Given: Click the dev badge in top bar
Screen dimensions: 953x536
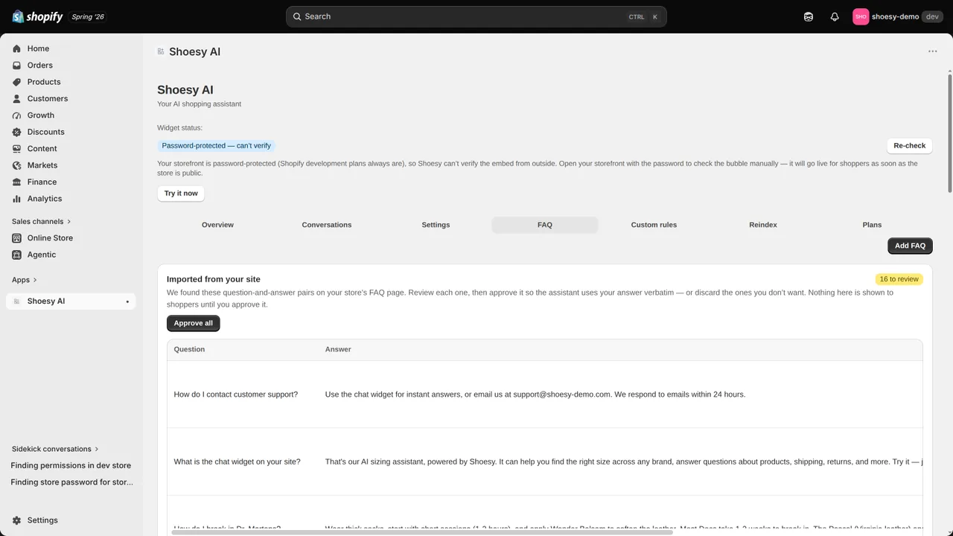Looking at the screenshot, I should pyautogui.click(x=932, y=16).
